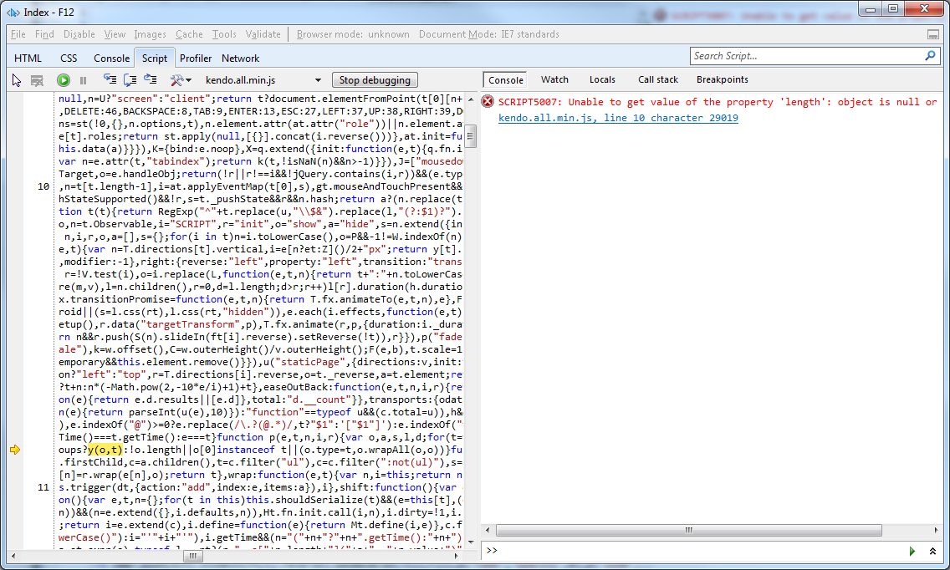Run console script with green arrow

[x=912, y=551]
